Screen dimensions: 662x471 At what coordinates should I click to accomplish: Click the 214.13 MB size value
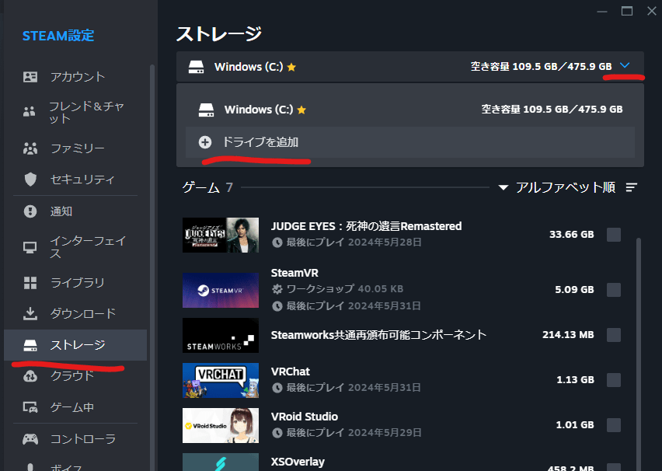coord(568,335)
